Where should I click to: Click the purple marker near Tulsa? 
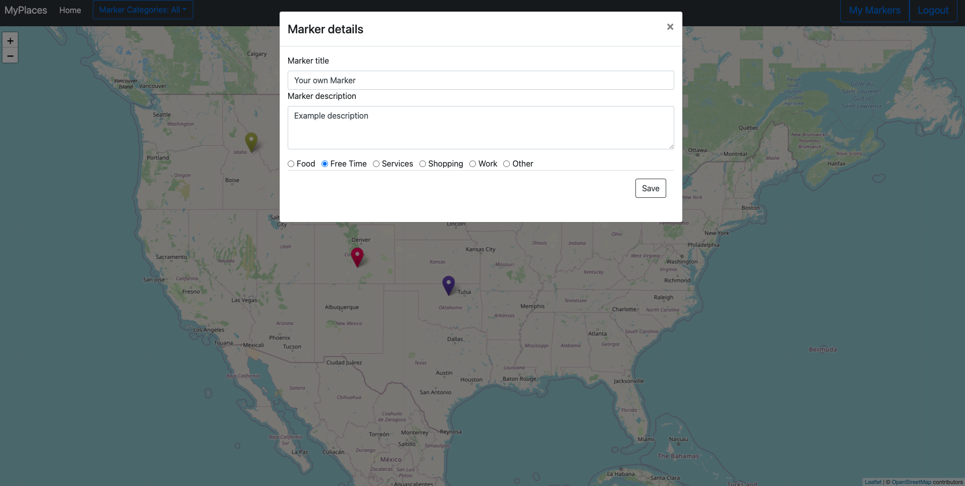point(449,285)
